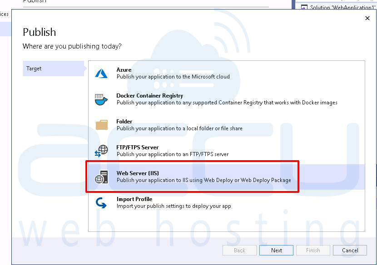Viewport: 377px width, 265px height.
Task: Select the Azure cloud icon
Action: tap(101, 73)
